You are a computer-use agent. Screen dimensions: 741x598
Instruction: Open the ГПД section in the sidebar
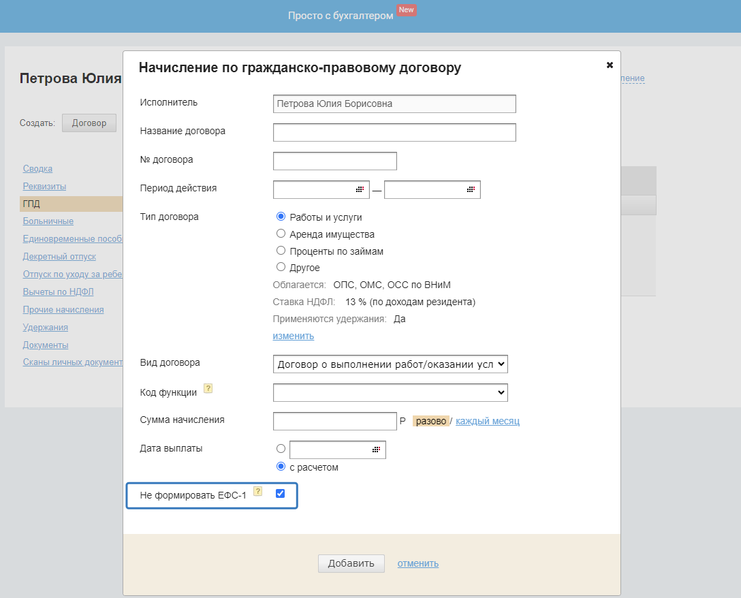pyautogui.click(x=31, y=204)
